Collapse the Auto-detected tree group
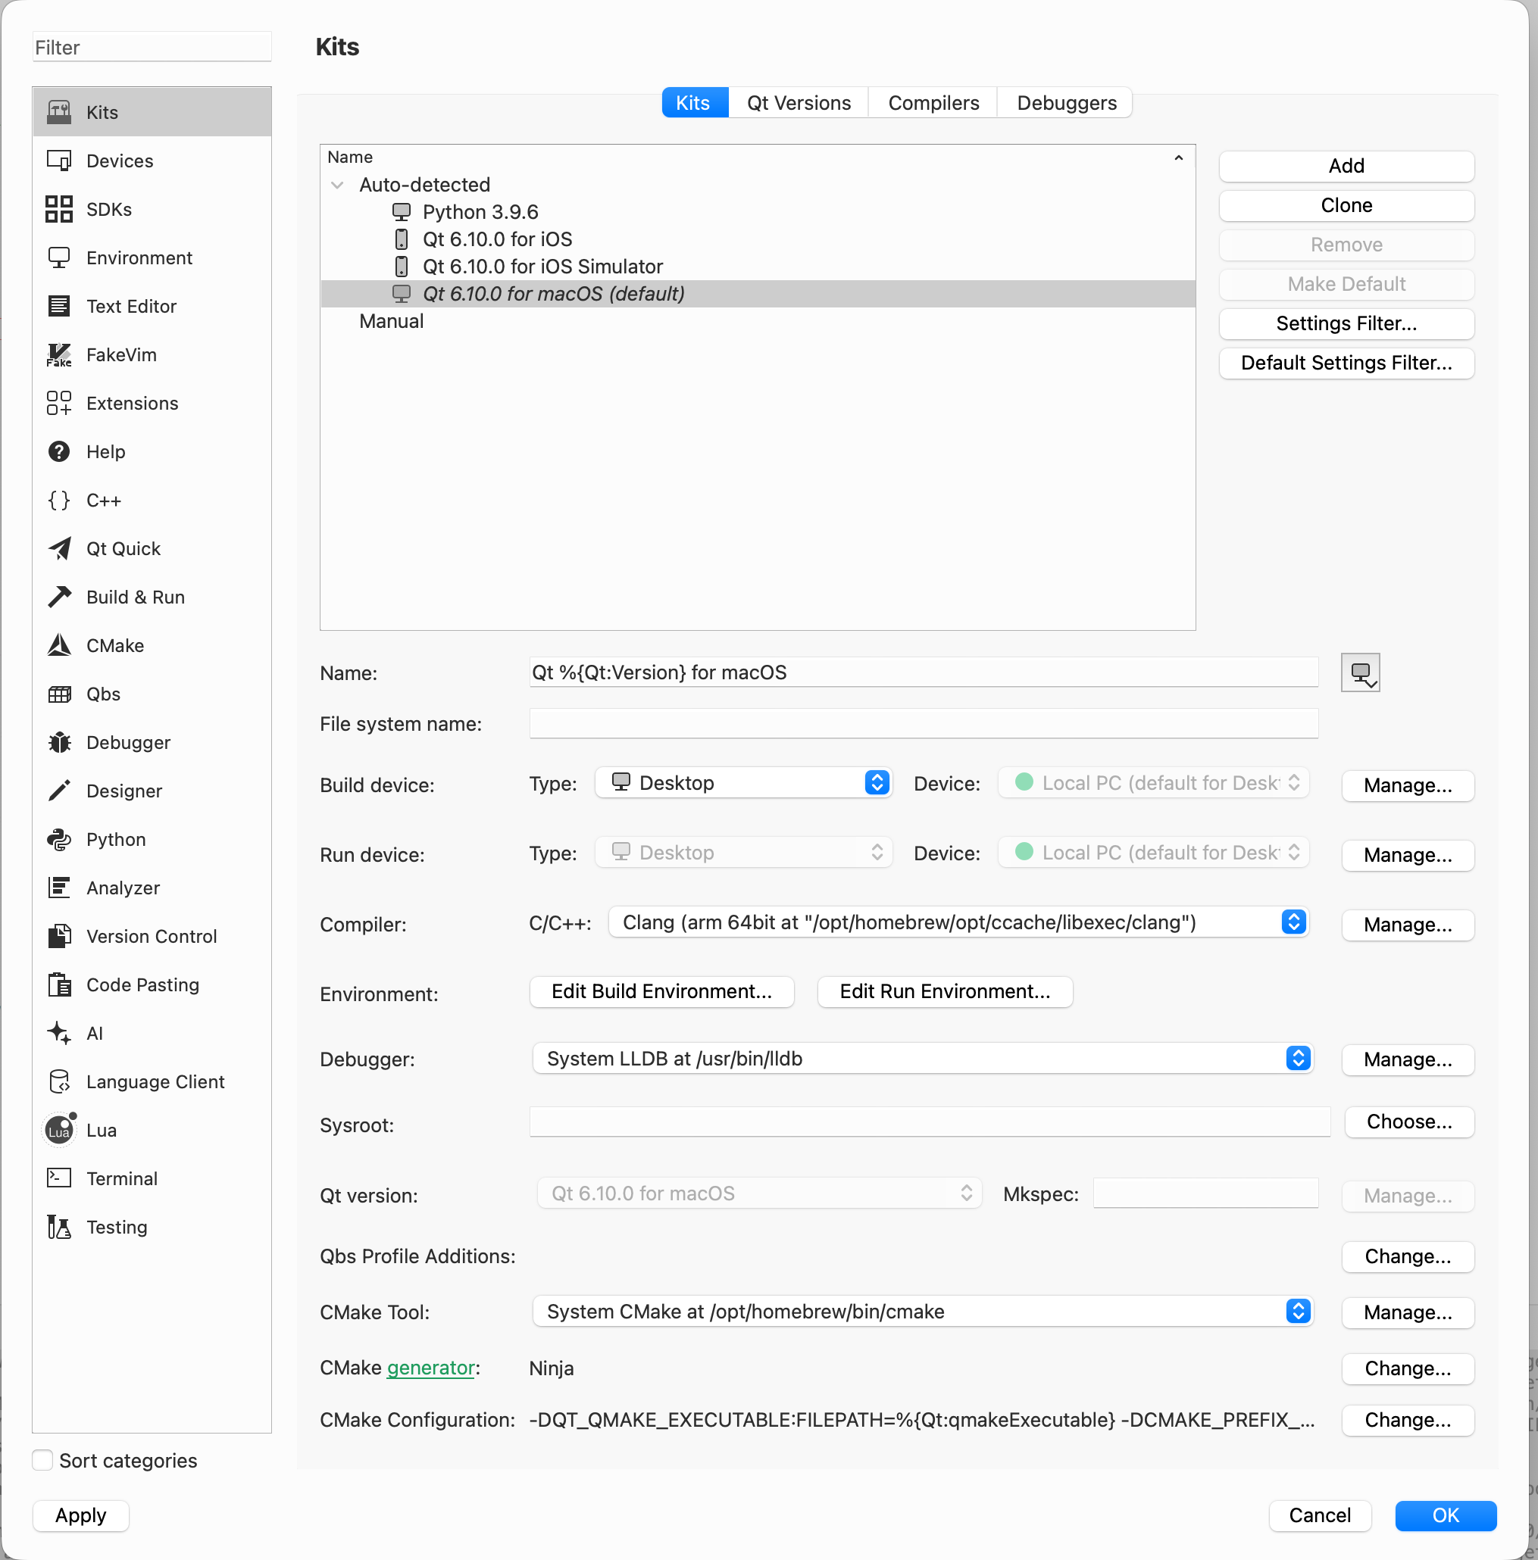Screen dimensions: 1538x1560 pyautogui.click(x=338, y=185)
